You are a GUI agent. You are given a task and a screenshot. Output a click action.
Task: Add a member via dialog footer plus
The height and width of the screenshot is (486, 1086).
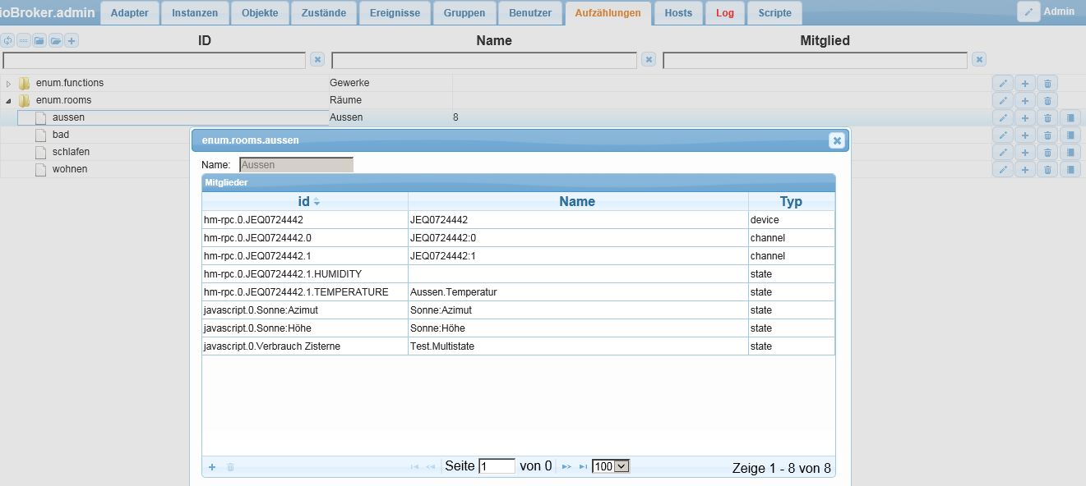click(x=212, y=467)
